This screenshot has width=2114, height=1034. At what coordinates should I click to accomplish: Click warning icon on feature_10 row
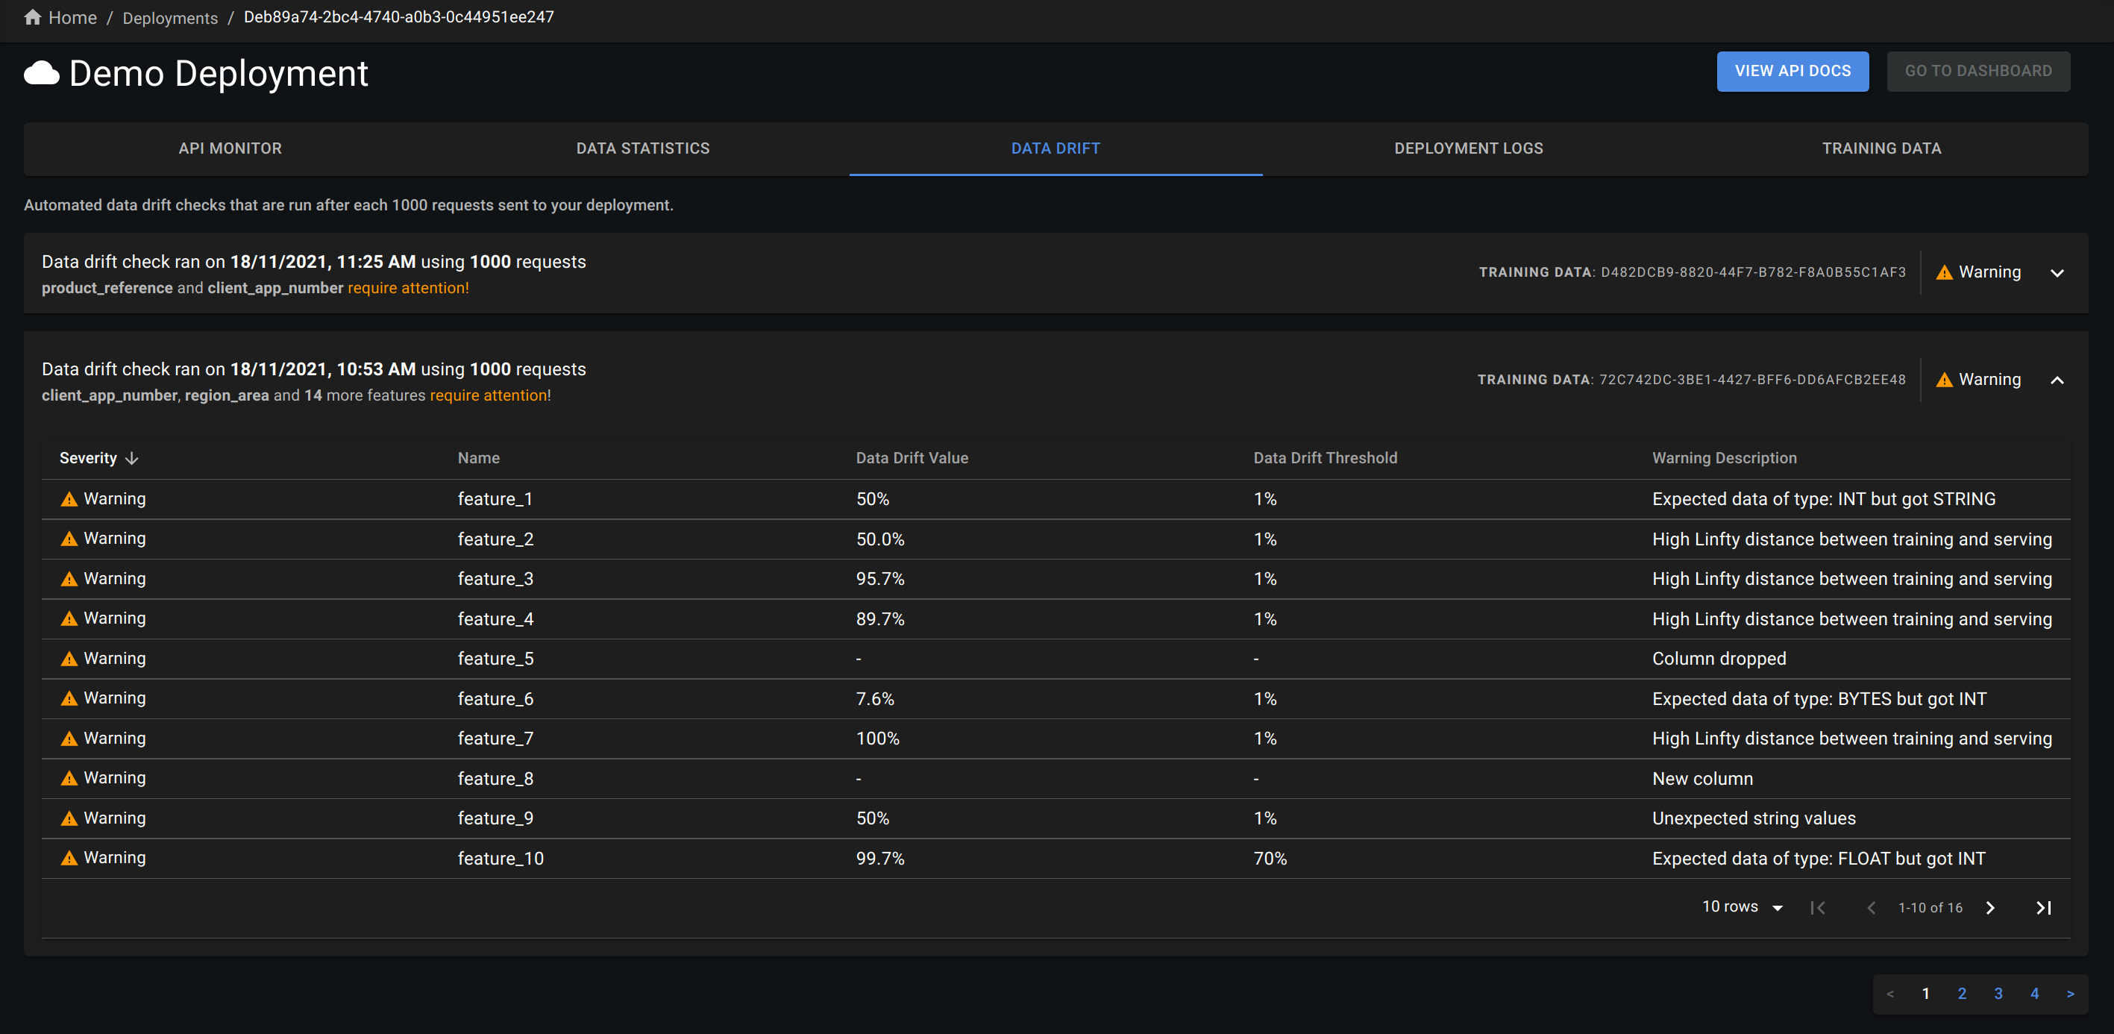[70, 858]
